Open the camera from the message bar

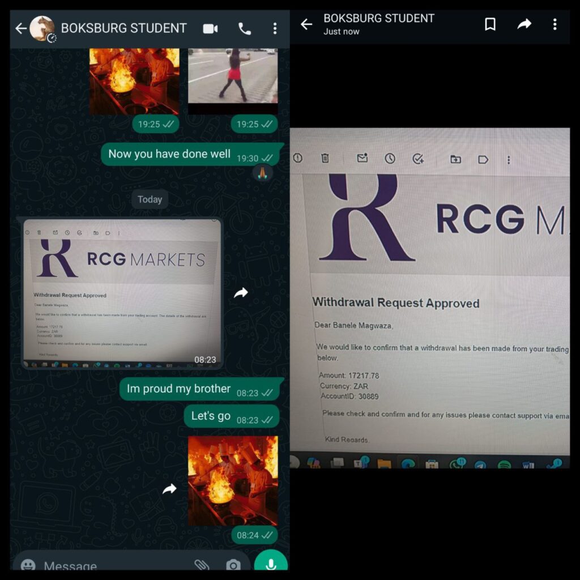point(233,565)
